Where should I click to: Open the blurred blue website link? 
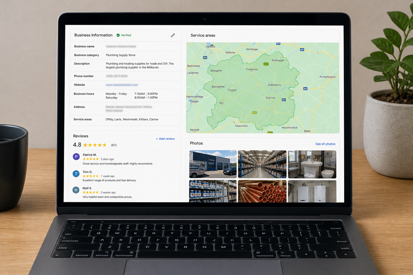point(122,85)
